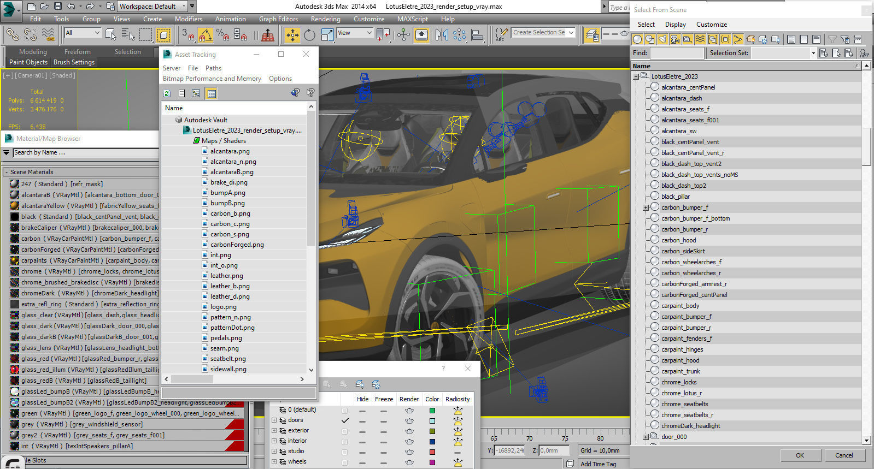Open the Selection Set dropdown arrow

click(813, 53)
